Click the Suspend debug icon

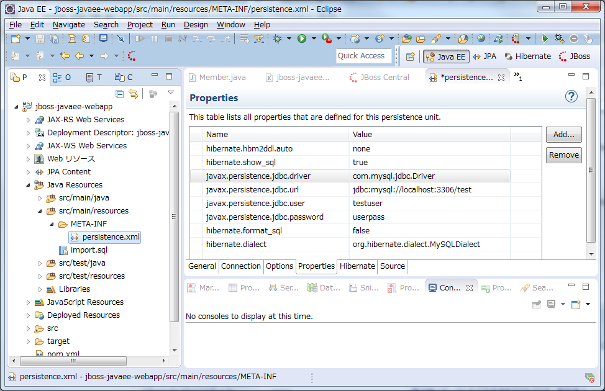(154, 38)
